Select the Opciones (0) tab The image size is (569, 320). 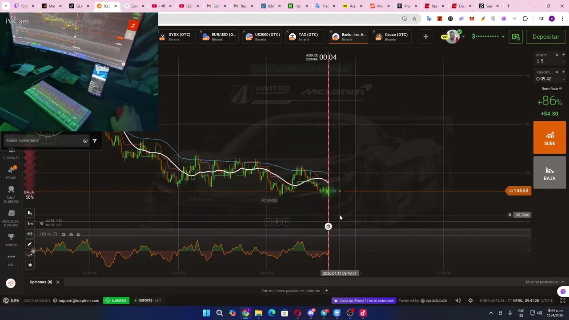click(41, 282)
